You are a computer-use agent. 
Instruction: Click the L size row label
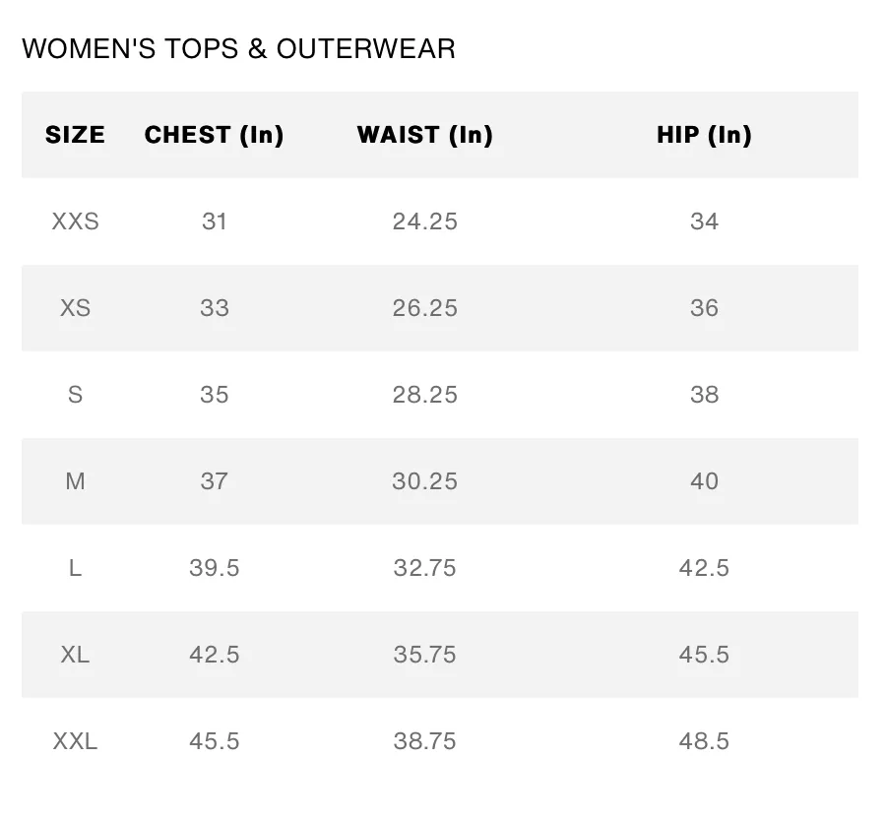click(x=75, y=568)
